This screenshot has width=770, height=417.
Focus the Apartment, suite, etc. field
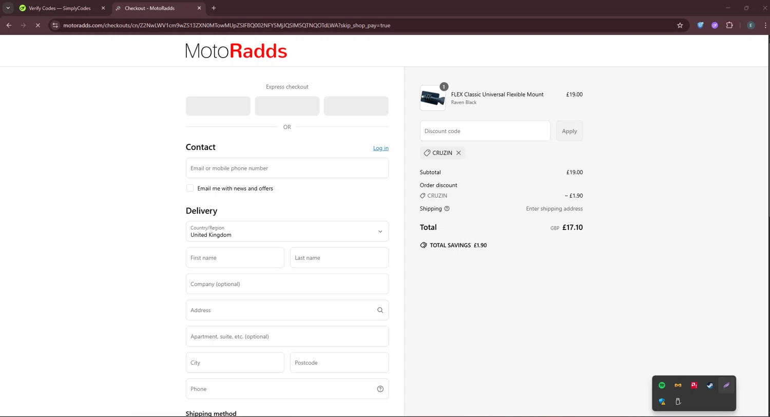click(287, 336)
